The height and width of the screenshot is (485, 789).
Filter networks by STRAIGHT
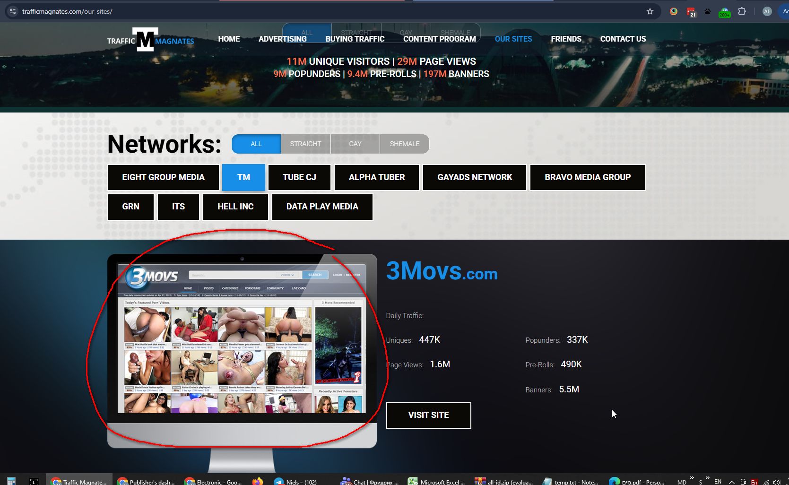click(305, 144)
